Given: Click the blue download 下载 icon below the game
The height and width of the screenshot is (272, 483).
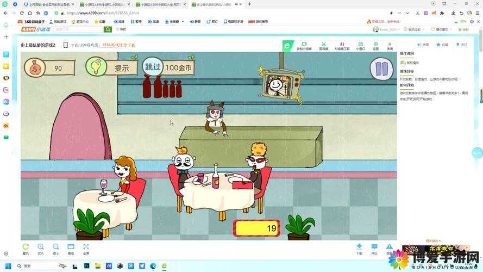Looking at the screenshot, I should pos(359,249).
